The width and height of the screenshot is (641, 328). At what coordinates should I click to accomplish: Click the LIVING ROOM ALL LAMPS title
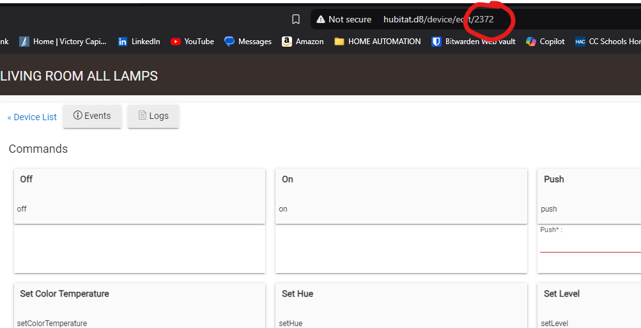[79, 76]
